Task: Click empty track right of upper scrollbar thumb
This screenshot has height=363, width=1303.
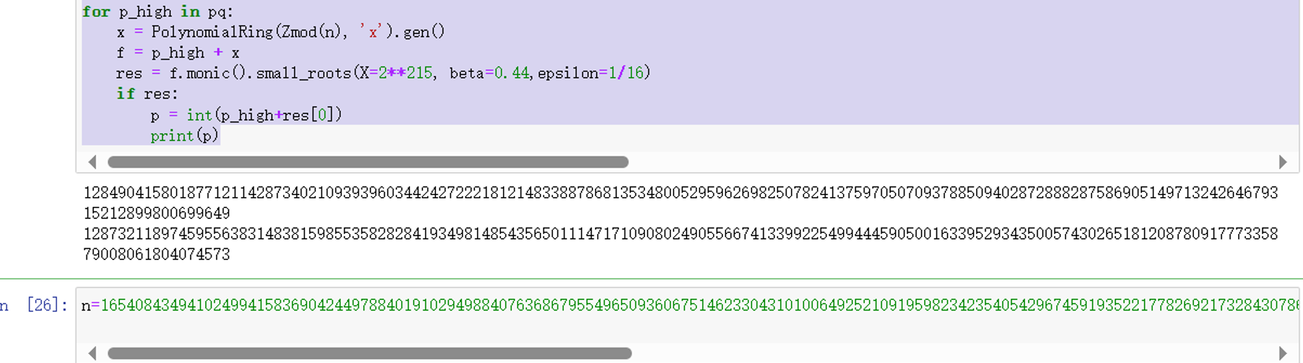Action: point(941,162)
